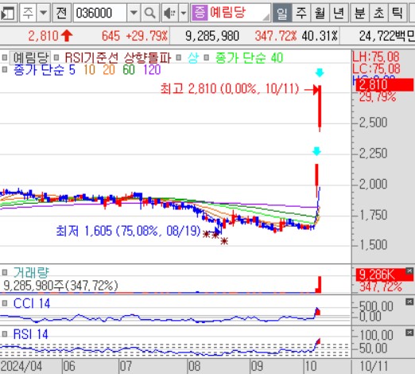Toggle the 상 signal marker
The height and width of the screenshot is (374, 415).
coord(179,57)
